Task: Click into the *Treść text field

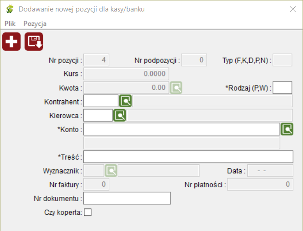Action: (x=188, y=156)
